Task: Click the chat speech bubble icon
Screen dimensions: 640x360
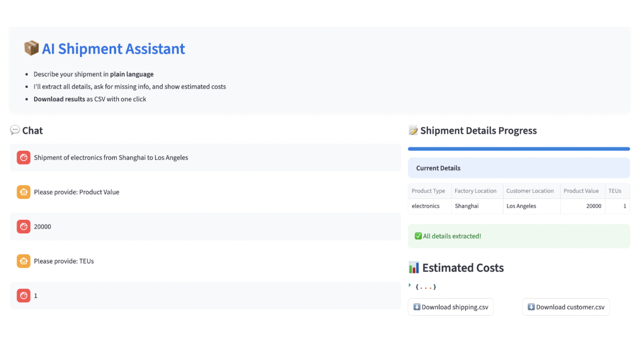Action: coord(15,130)
